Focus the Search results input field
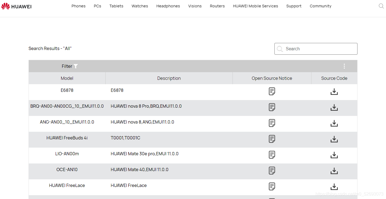The width and height of the screenshot is (386, 199). pyautogui.click(x=316, y=49)
